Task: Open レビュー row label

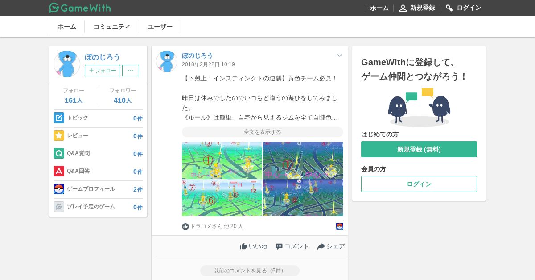Action: pyautogui.click(x=78, y=136)
